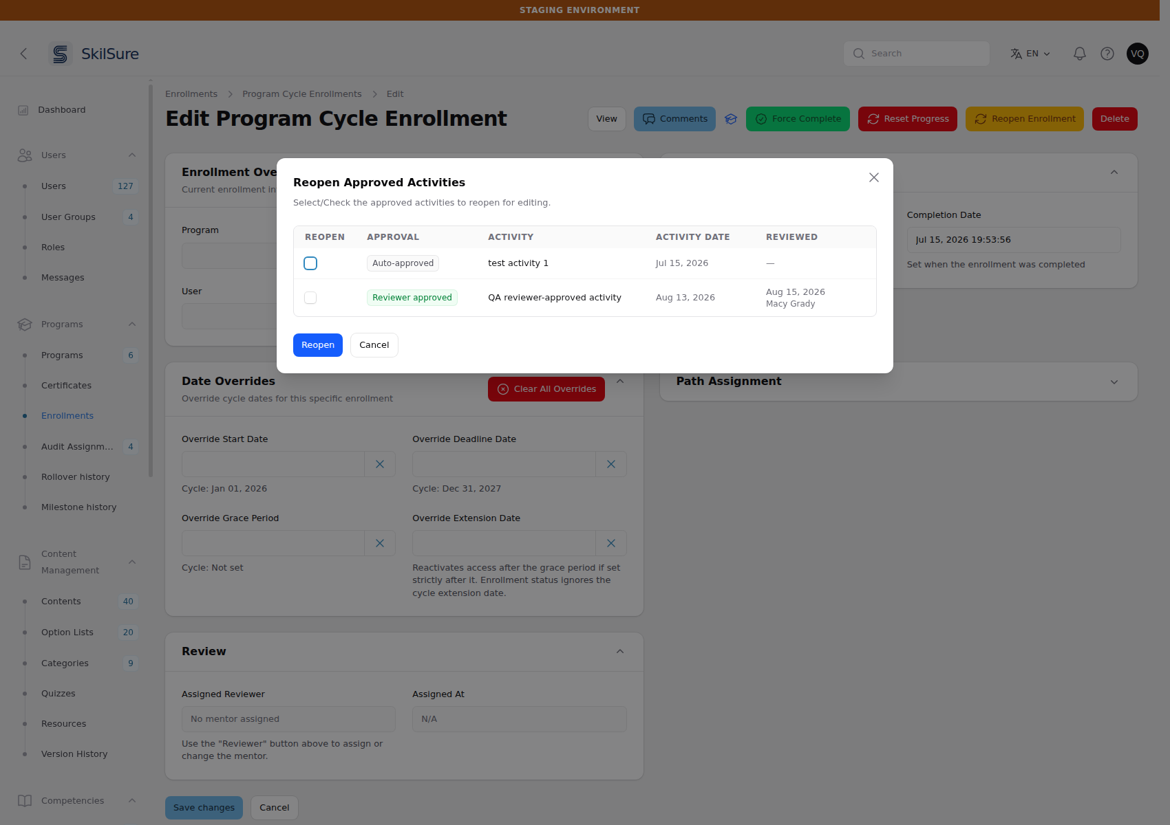Click the graduation cap icon beside Comments
The height and width of the screenshot is (825, 1170).
click(731, 119)
